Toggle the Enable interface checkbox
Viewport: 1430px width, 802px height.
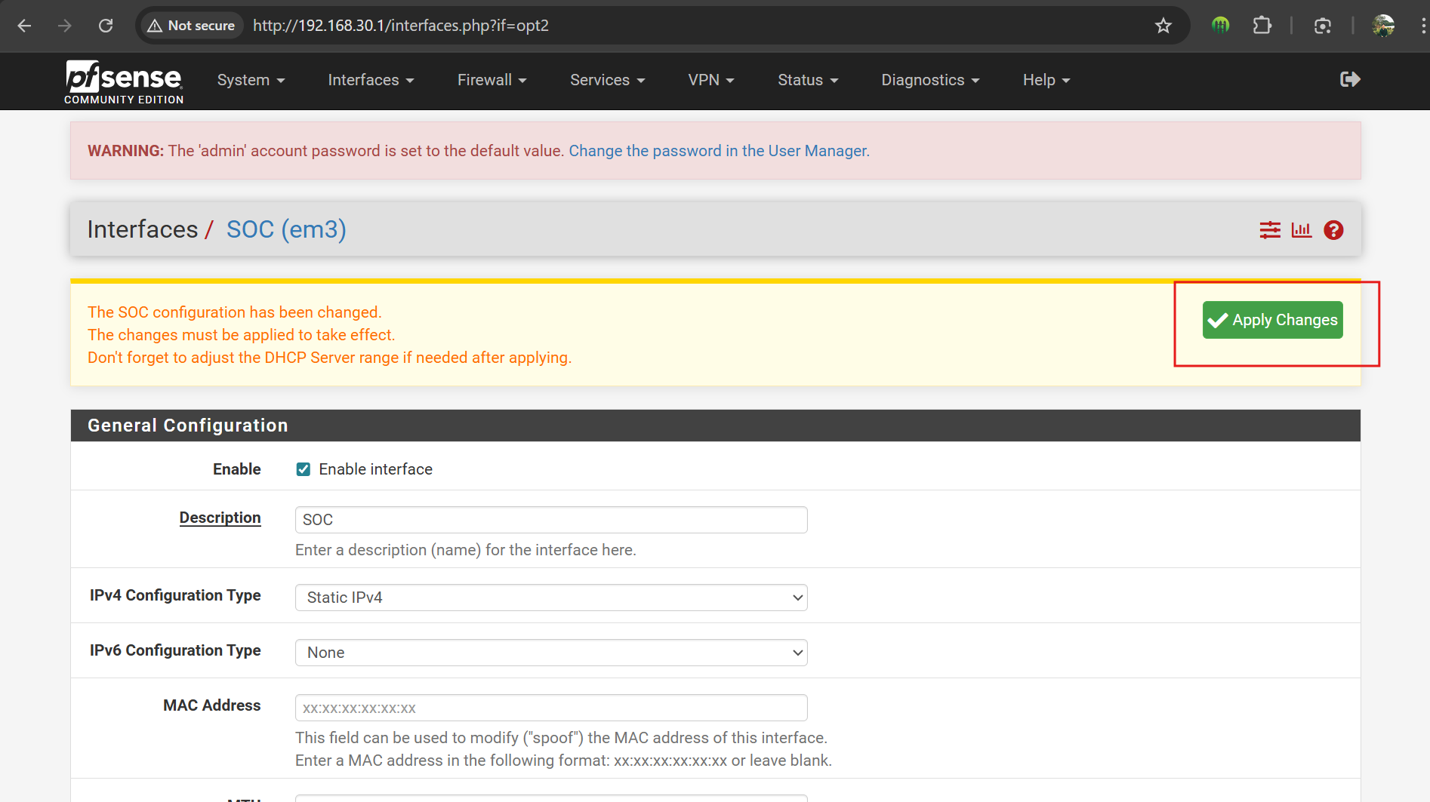point(304,469)
